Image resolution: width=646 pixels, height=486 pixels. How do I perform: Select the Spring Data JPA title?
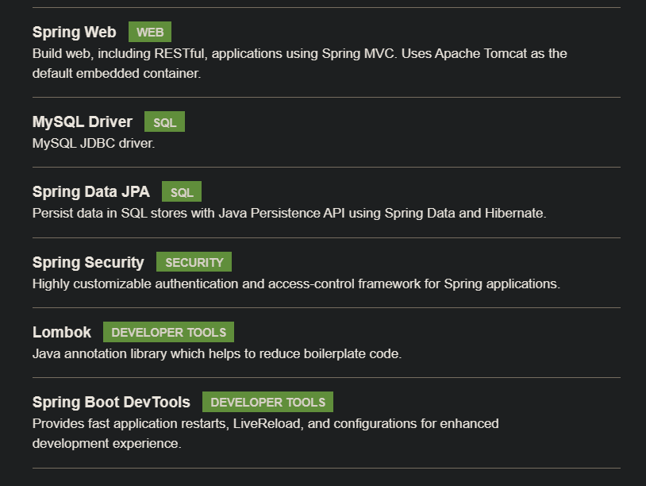91,191
